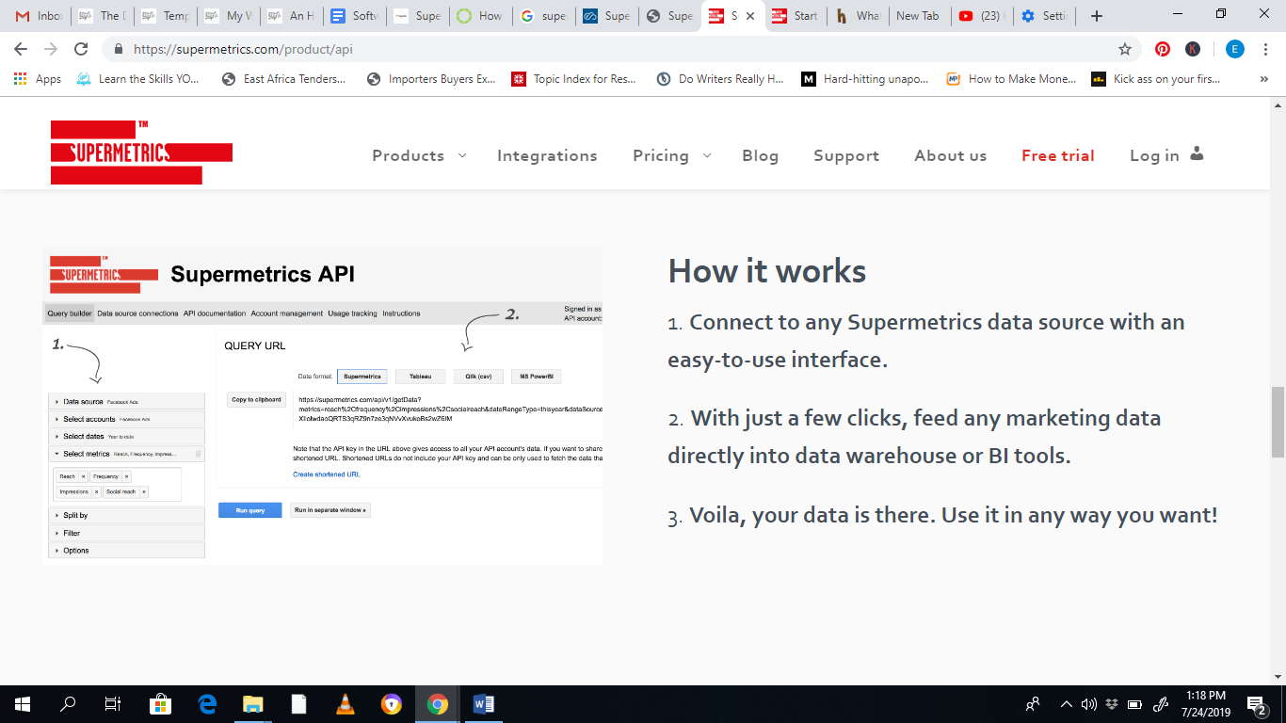Viewport: 1286px width, 723px height.
Task: Open the Chrome profile E avatar
Action: pyautogui.click(x=1235, y=49)
